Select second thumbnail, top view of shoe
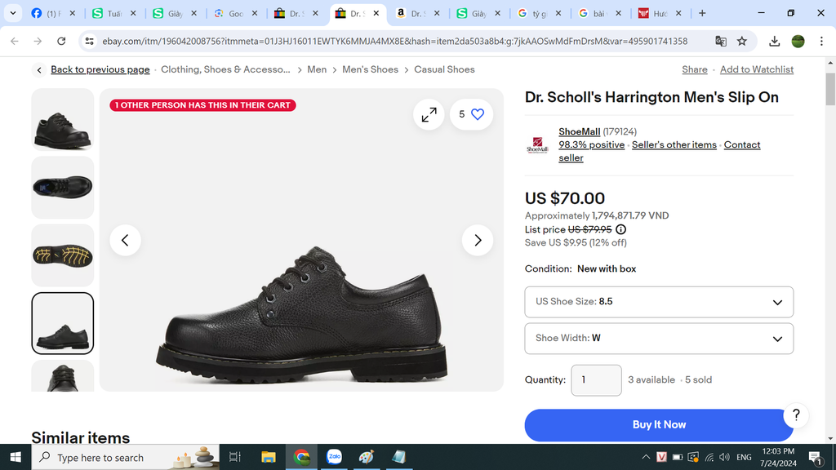This screenshot has height=470, width=836. [x=62, y=188]
